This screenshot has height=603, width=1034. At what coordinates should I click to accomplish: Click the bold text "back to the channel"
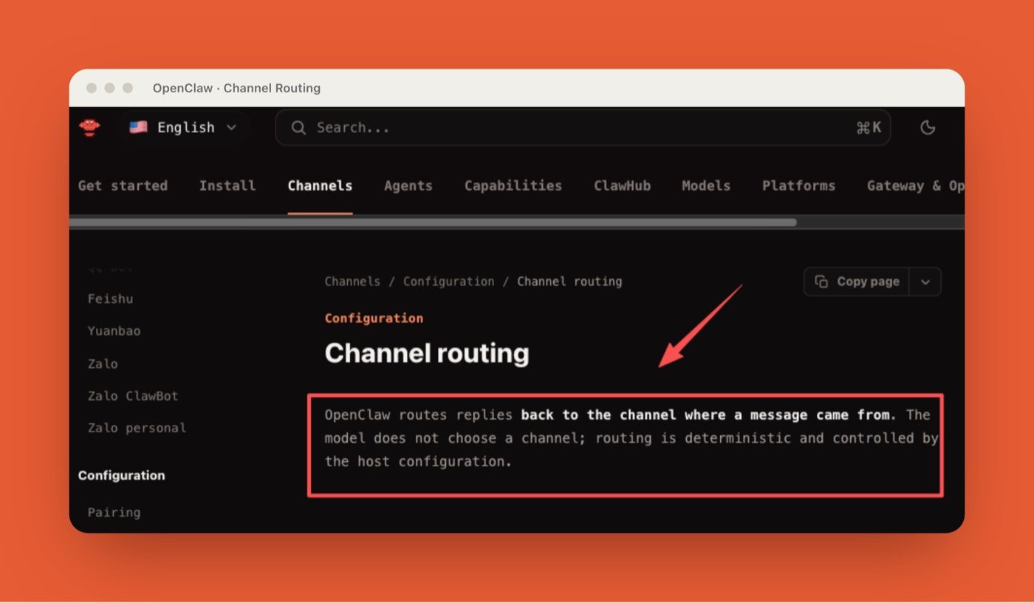point(598,415)
